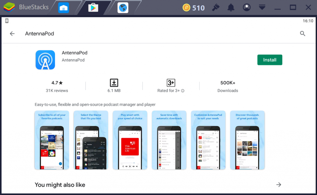Open the BlueStacks account profile icon
Image resolution: width=317 pixels, height=195 pixels.
tap(247, 8)
